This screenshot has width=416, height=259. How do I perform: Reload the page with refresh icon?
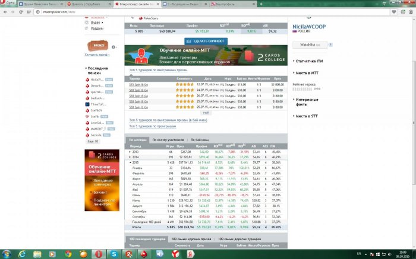pos(21,12)
